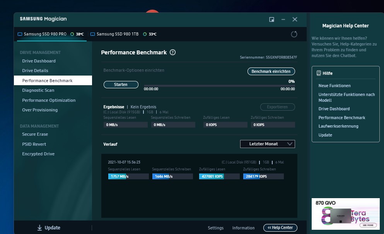This screenshot has height=234, width=384.
Task: Go to Secure Erase page
Action: click(x=35, y=134)
